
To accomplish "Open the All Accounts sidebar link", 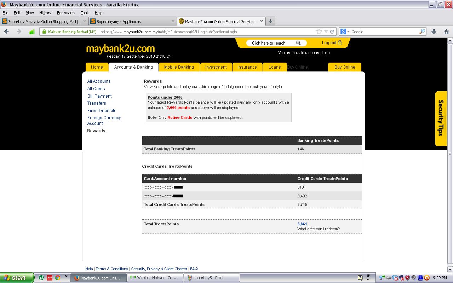I will click(99, 81).
